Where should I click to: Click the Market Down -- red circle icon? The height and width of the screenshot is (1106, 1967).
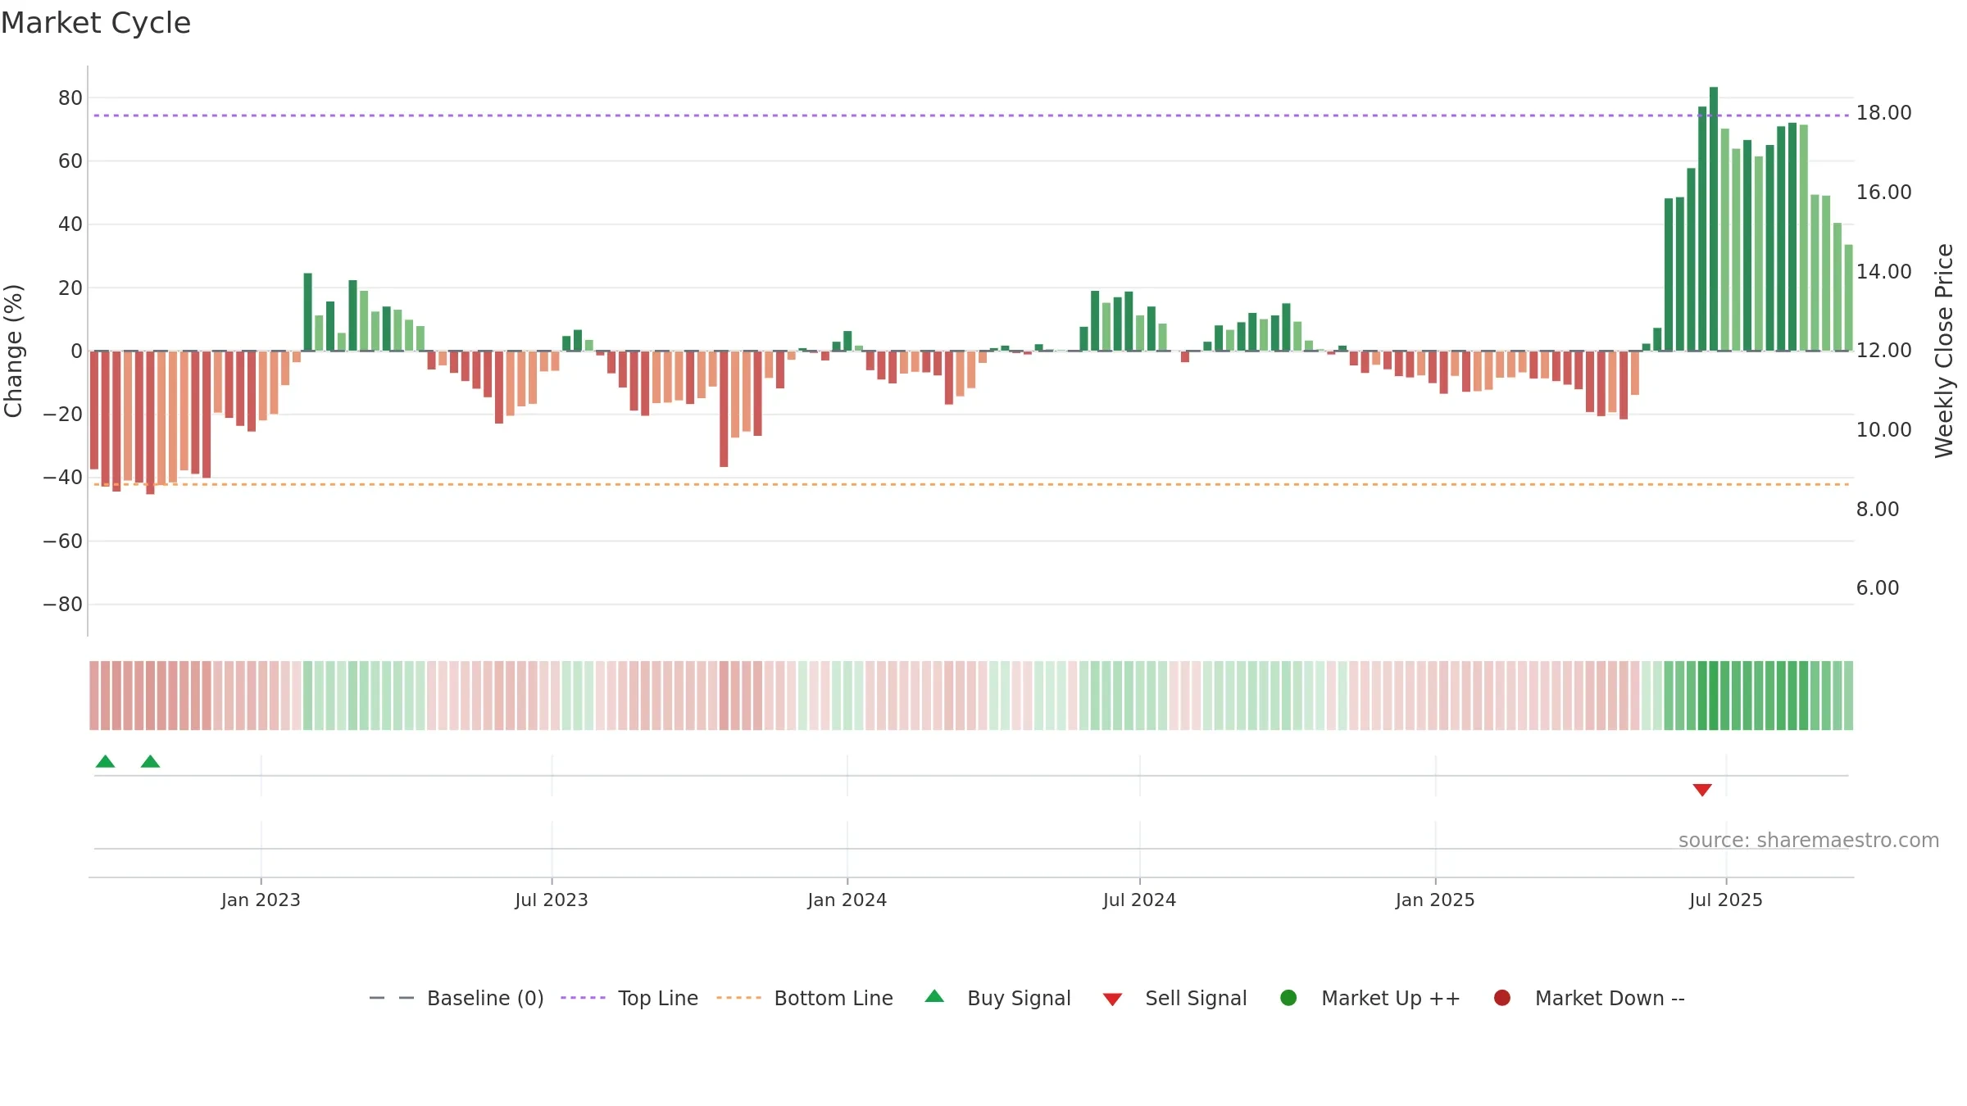coord(1502,998)
